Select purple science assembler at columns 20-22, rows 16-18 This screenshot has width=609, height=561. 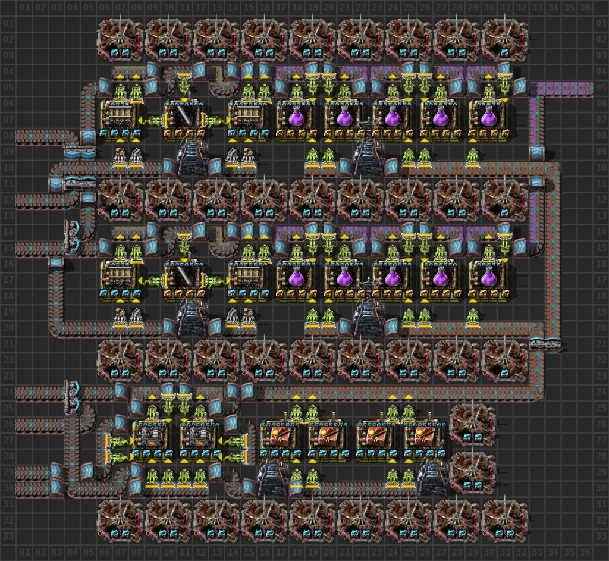point(344,280)
